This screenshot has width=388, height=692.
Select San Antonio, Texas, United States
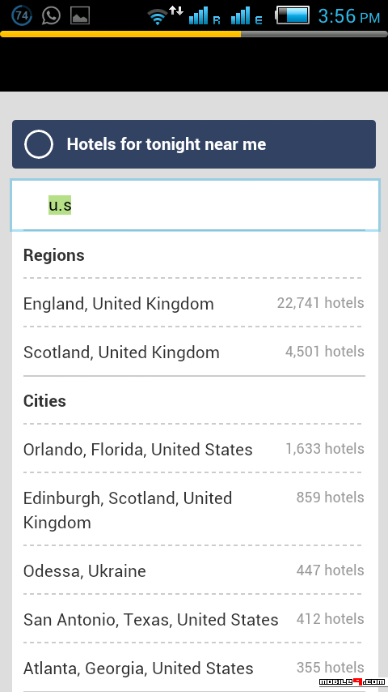click(194, 619)
